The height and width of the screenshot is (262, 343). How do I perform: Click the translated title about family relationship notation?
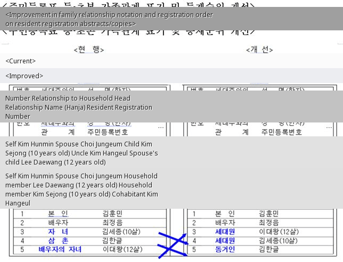109,19
